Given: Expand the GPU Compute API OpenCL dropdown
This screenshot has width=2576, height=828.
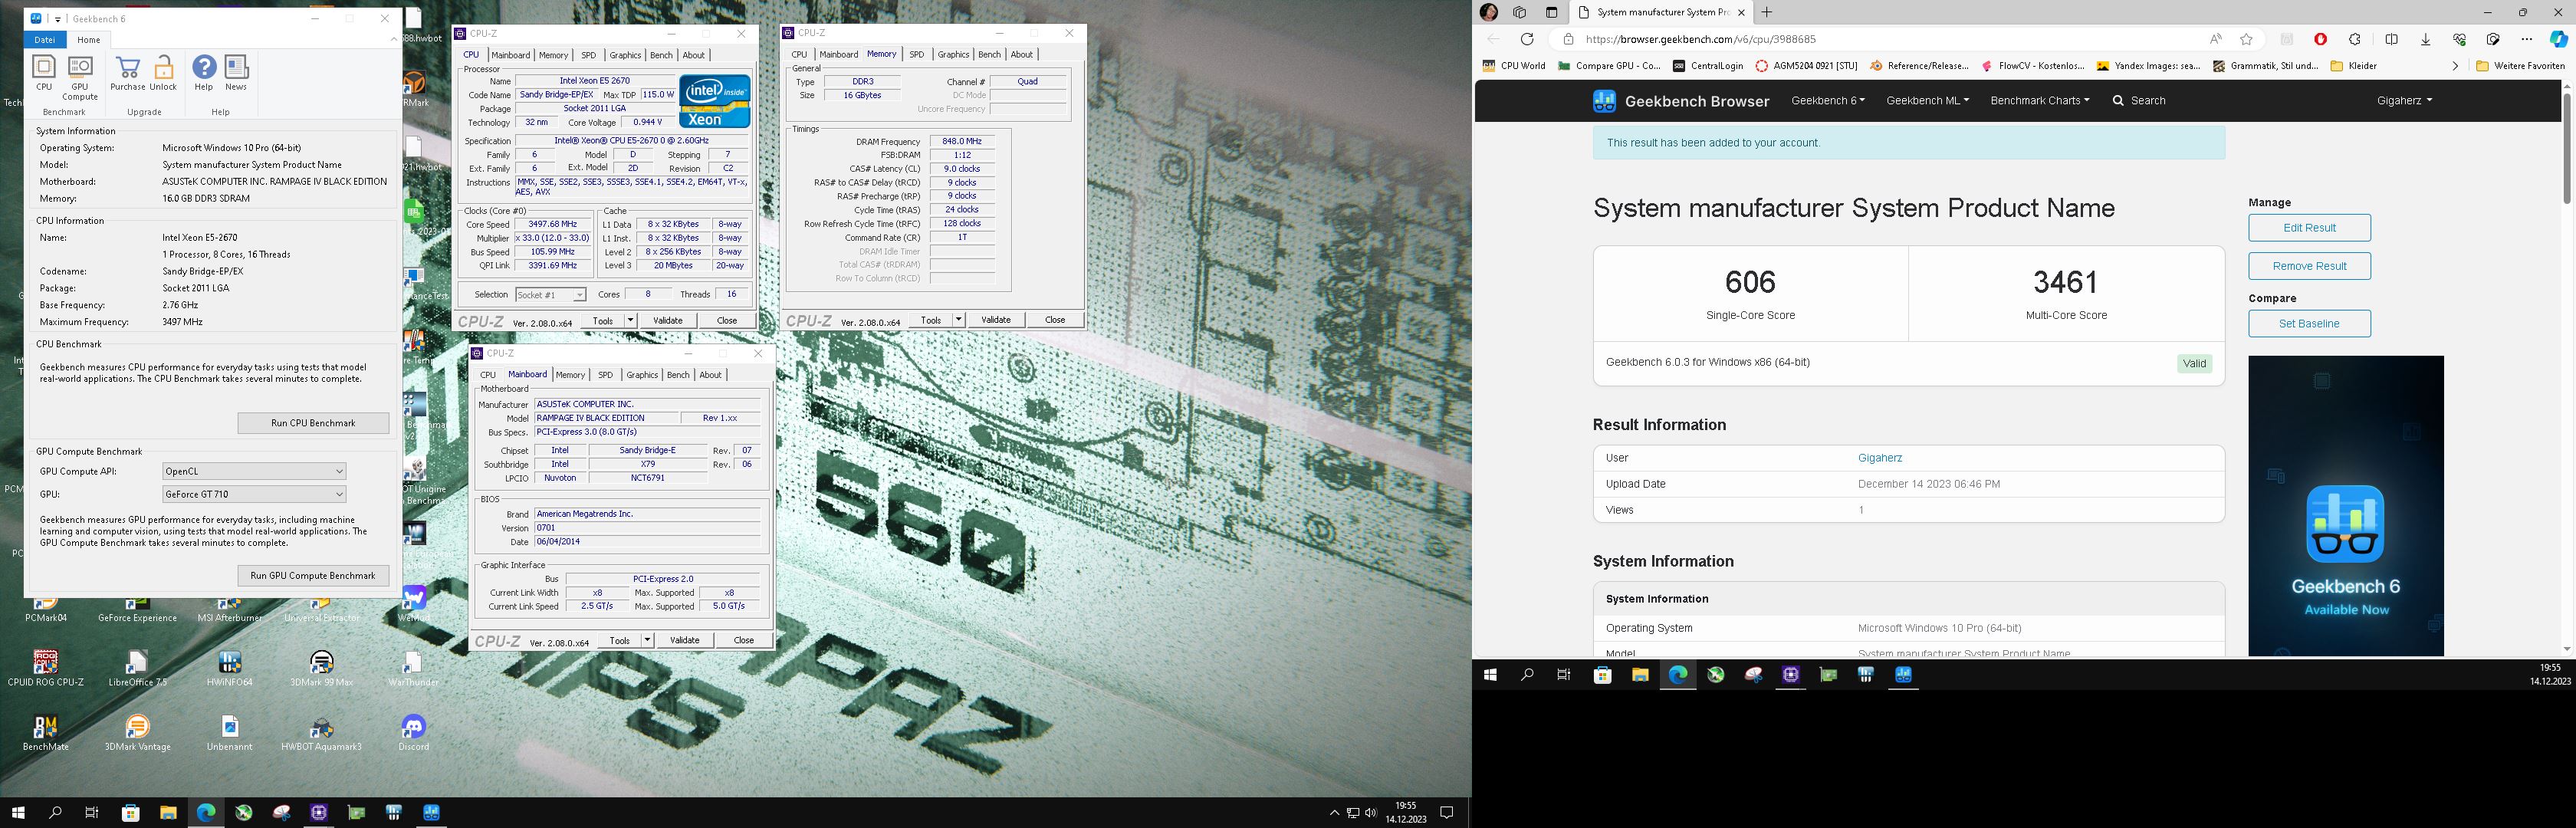Looking at the screenshot, I should (254, 471).
